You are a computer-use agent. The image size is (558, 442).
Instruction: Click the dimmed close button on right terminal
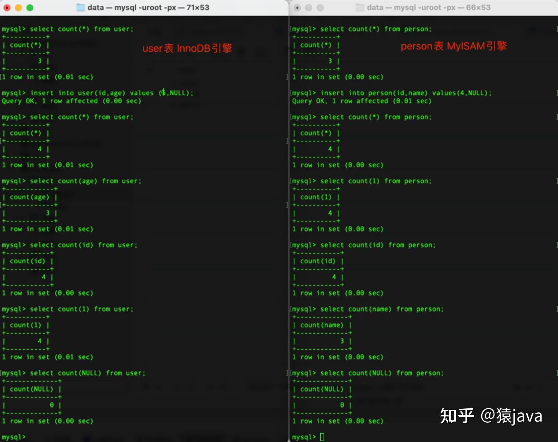[297, 7]
